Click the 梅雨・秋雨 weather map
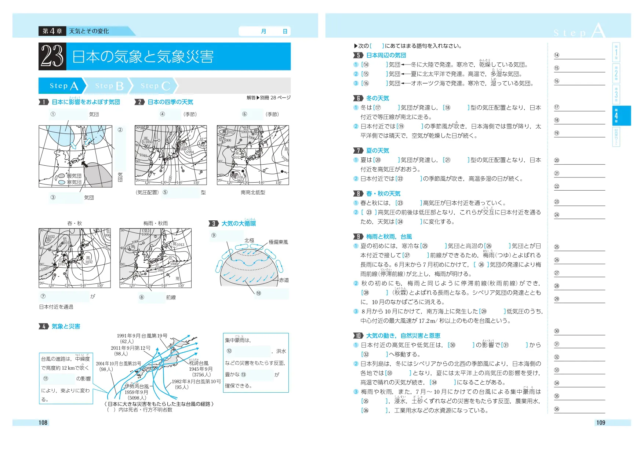The height and width of the screenshot is (455, 644). click(156, 258)
